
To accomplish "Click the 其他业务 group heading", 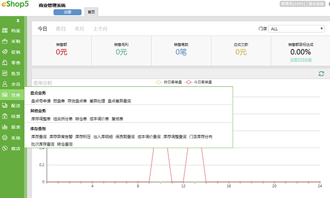I will point(38,111).
